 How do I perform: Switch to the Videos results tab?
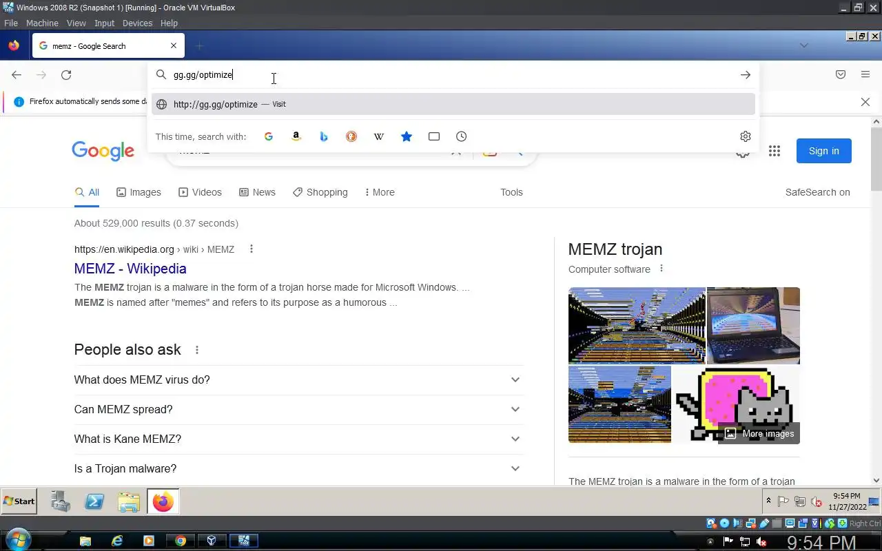pyautogui.click(x=200, y=192)
